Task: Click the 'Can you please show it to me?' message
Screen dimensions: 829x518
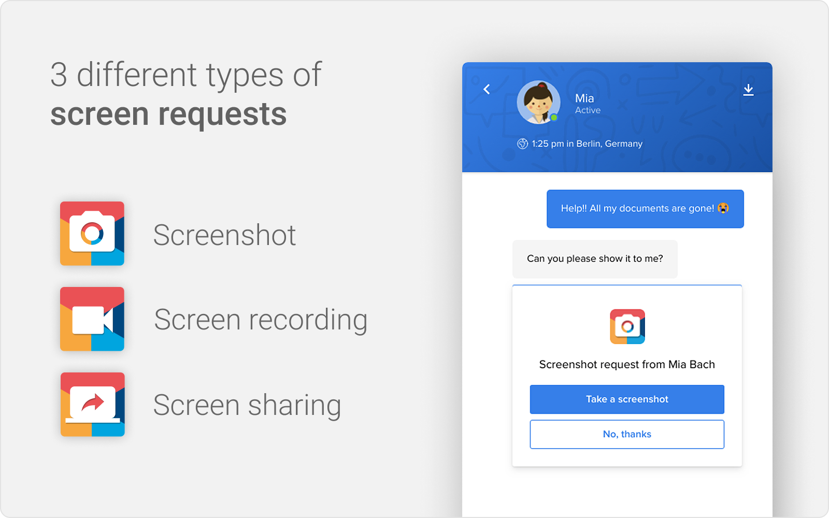Action: [595, 258]
